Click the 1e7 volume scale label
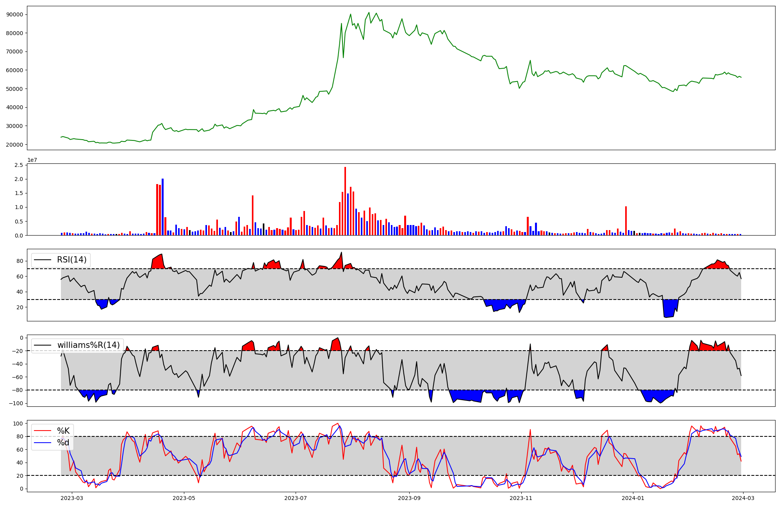The image size is (781, 507). point(32,160)
